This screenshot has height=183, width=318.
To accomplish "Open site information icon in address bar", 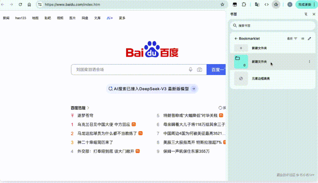I will (x=40, y=5).
